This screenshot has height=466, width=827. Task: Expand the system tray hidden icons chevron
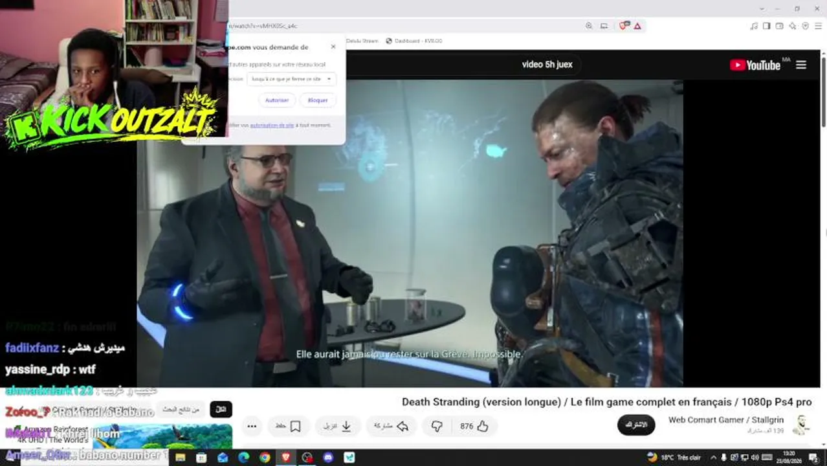pos(714,458)
